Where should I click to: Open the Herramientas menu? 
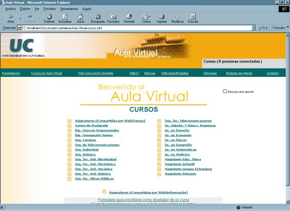coord(69,9)
